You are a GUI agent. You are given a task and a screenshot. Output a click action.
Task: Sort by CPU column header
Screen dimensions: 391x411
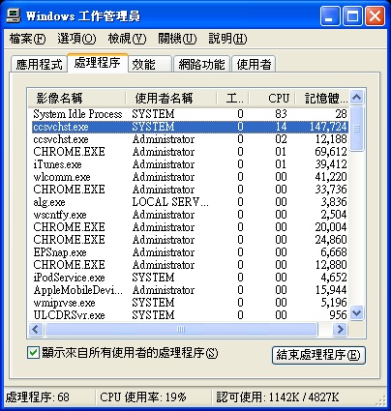tap(272, 98)
